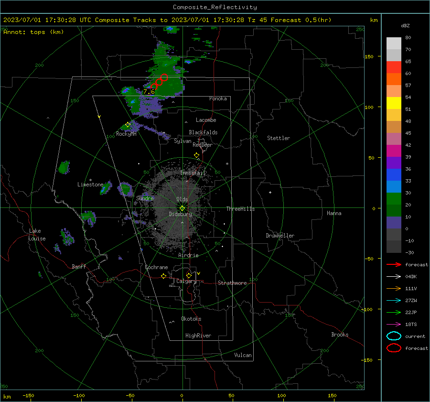Click the Sundre town label
430x402 pixels.
click(145, 198)
